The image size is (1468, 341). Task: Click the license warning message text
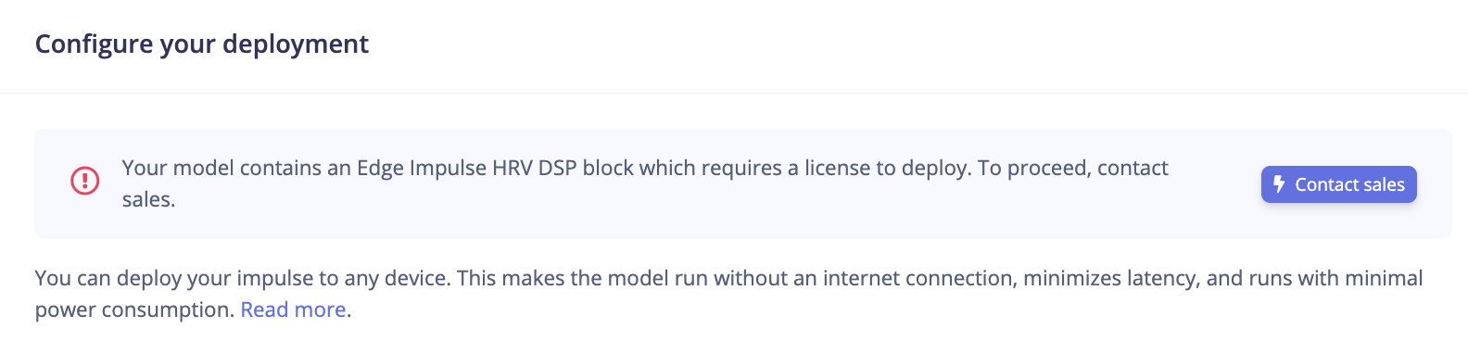point(645,183)
